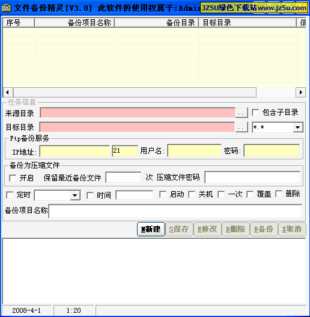Click the S保存 button
Image resolution: width=310 pixels, height=317 pixels.
179,229
